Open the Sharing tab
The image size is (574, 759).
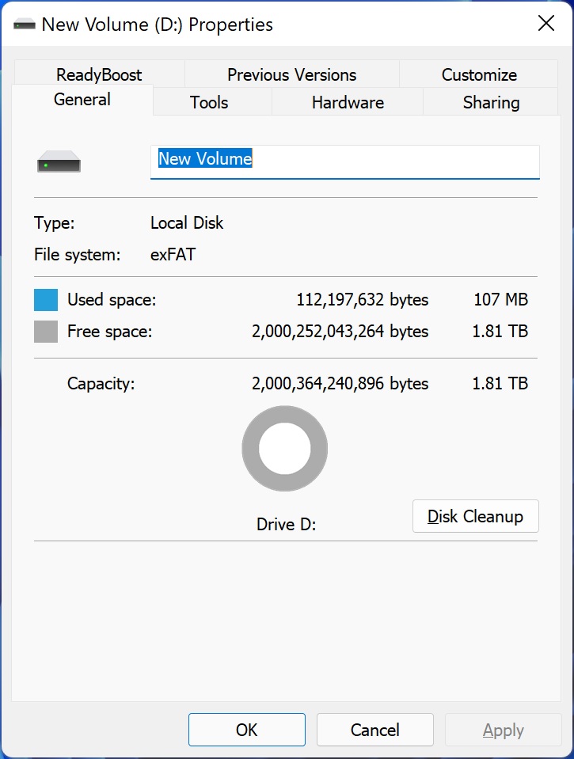coord(491,102)
